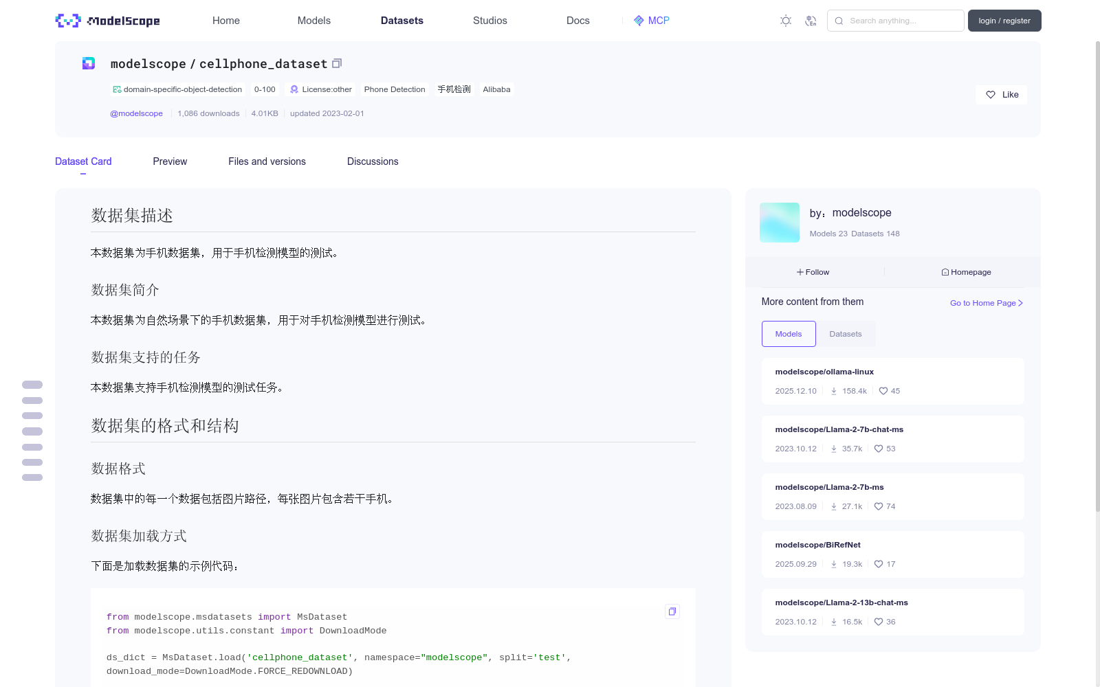This screenshot has height=687, width=1100.
Task: Click the 数据集描述 heading
Action: pyautogui.click(x=132, y=216)
